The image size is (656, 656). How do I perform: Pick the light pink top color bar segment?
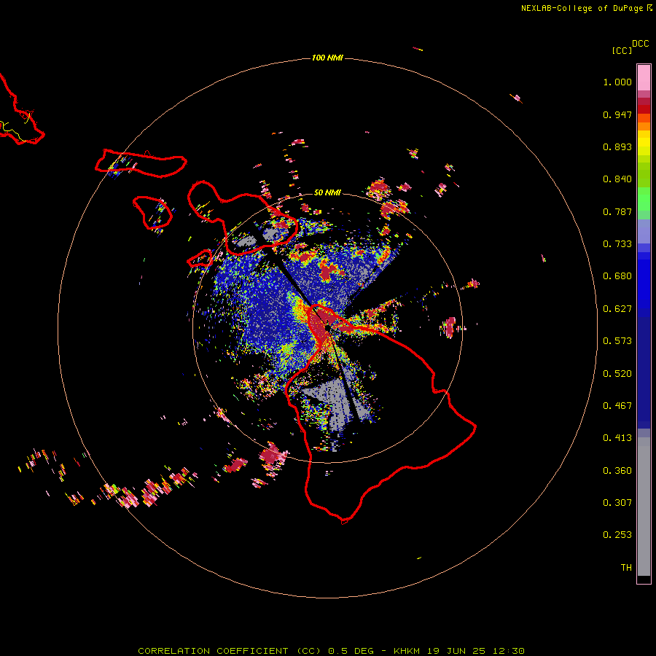coord(644,77)
